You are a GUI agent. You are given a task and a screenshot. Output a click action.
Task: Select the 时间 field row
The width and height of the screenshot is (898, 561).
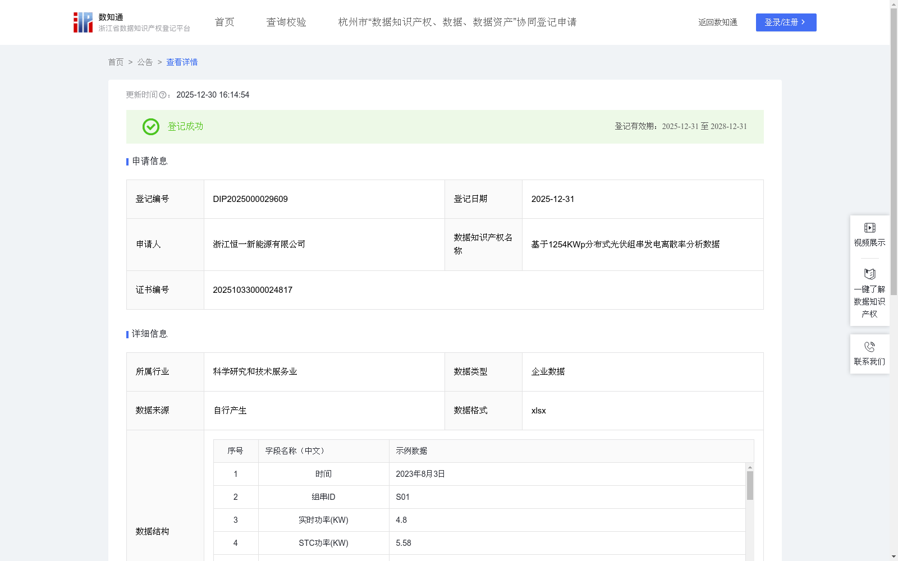tap(479, 474)
